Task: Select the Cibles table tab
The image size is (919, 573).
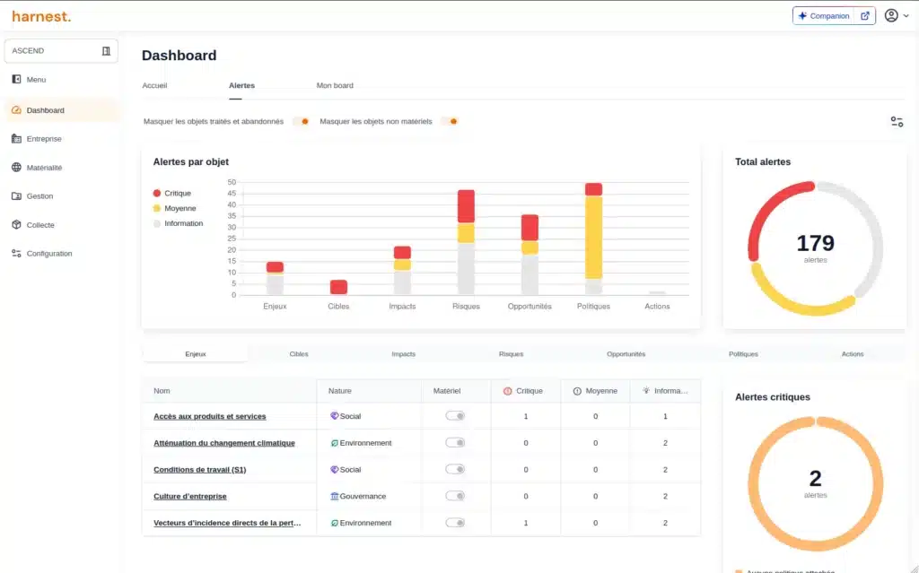Action: click(299, 354)
